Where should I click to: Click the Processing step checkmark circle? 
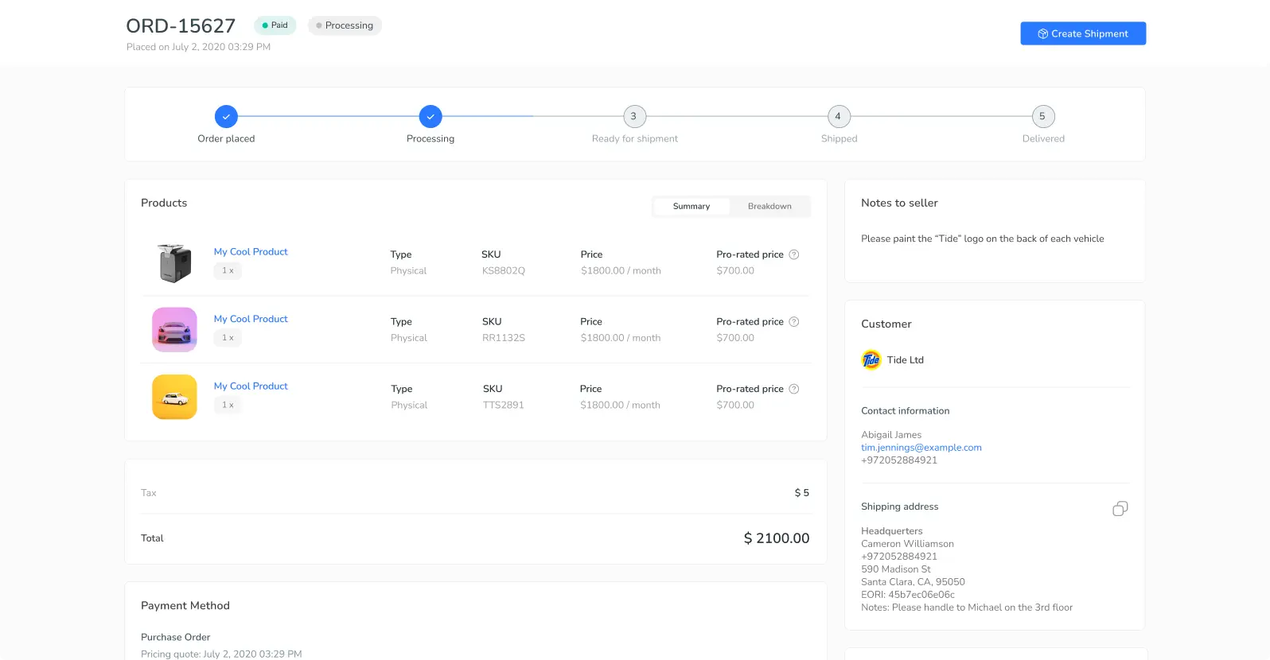pyautogui.click(x=430, y=116)
